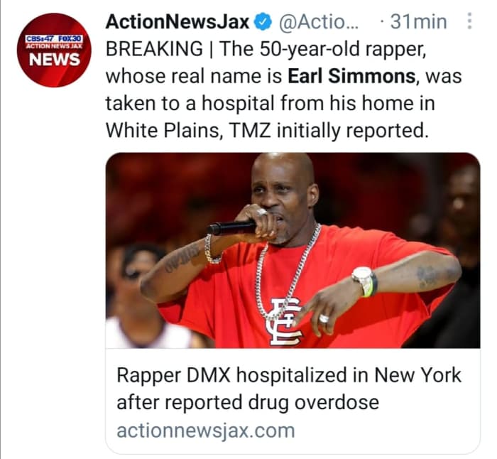Select the bold name Earl Simmons

pos(351,77)
